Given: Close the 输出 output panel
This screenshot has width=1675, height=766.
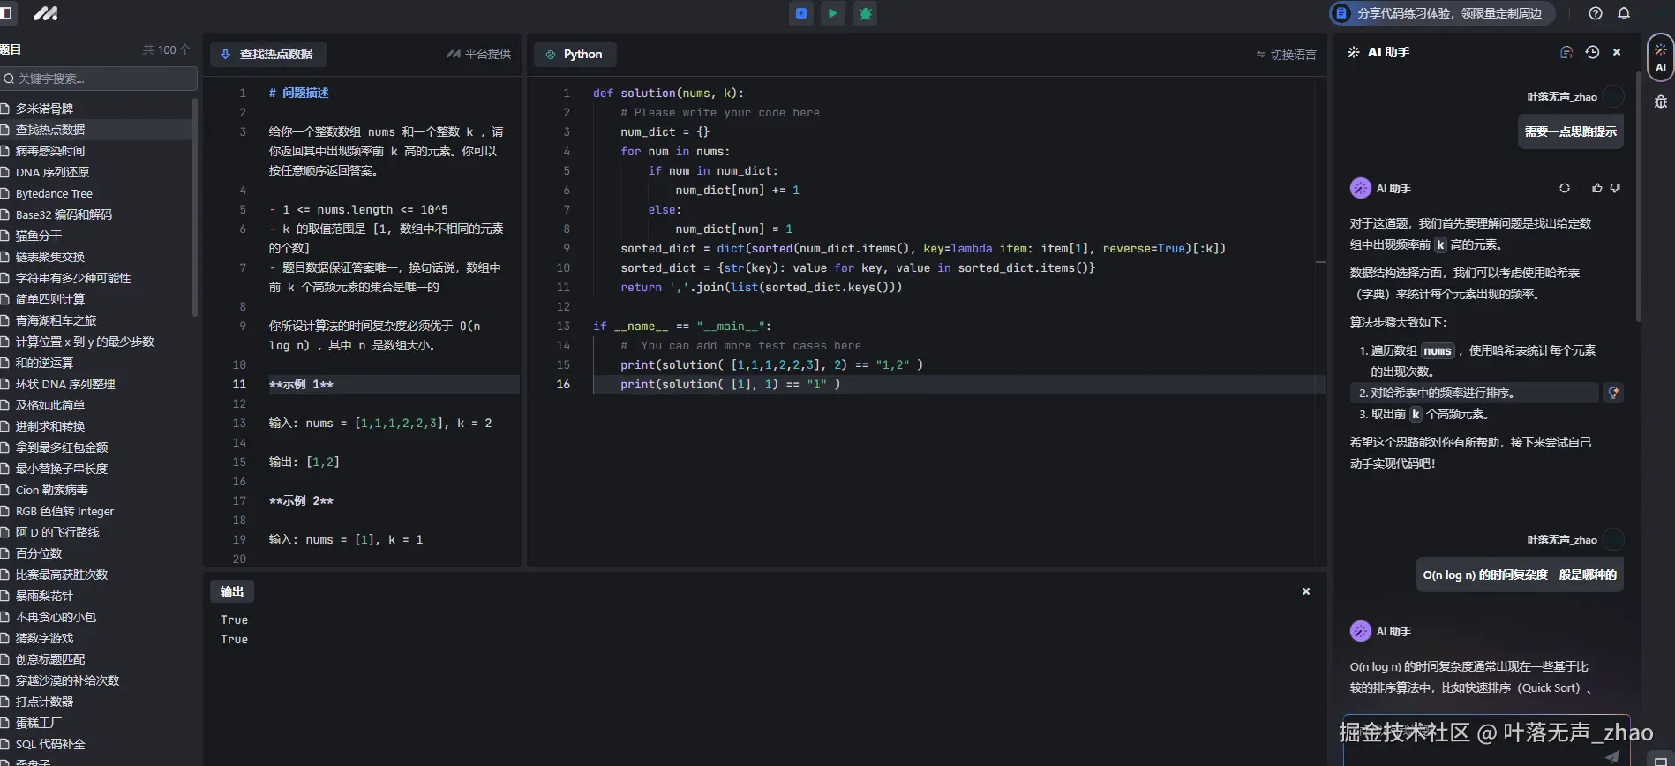Looking at the screenshot, I should [x=1306, y=591].
